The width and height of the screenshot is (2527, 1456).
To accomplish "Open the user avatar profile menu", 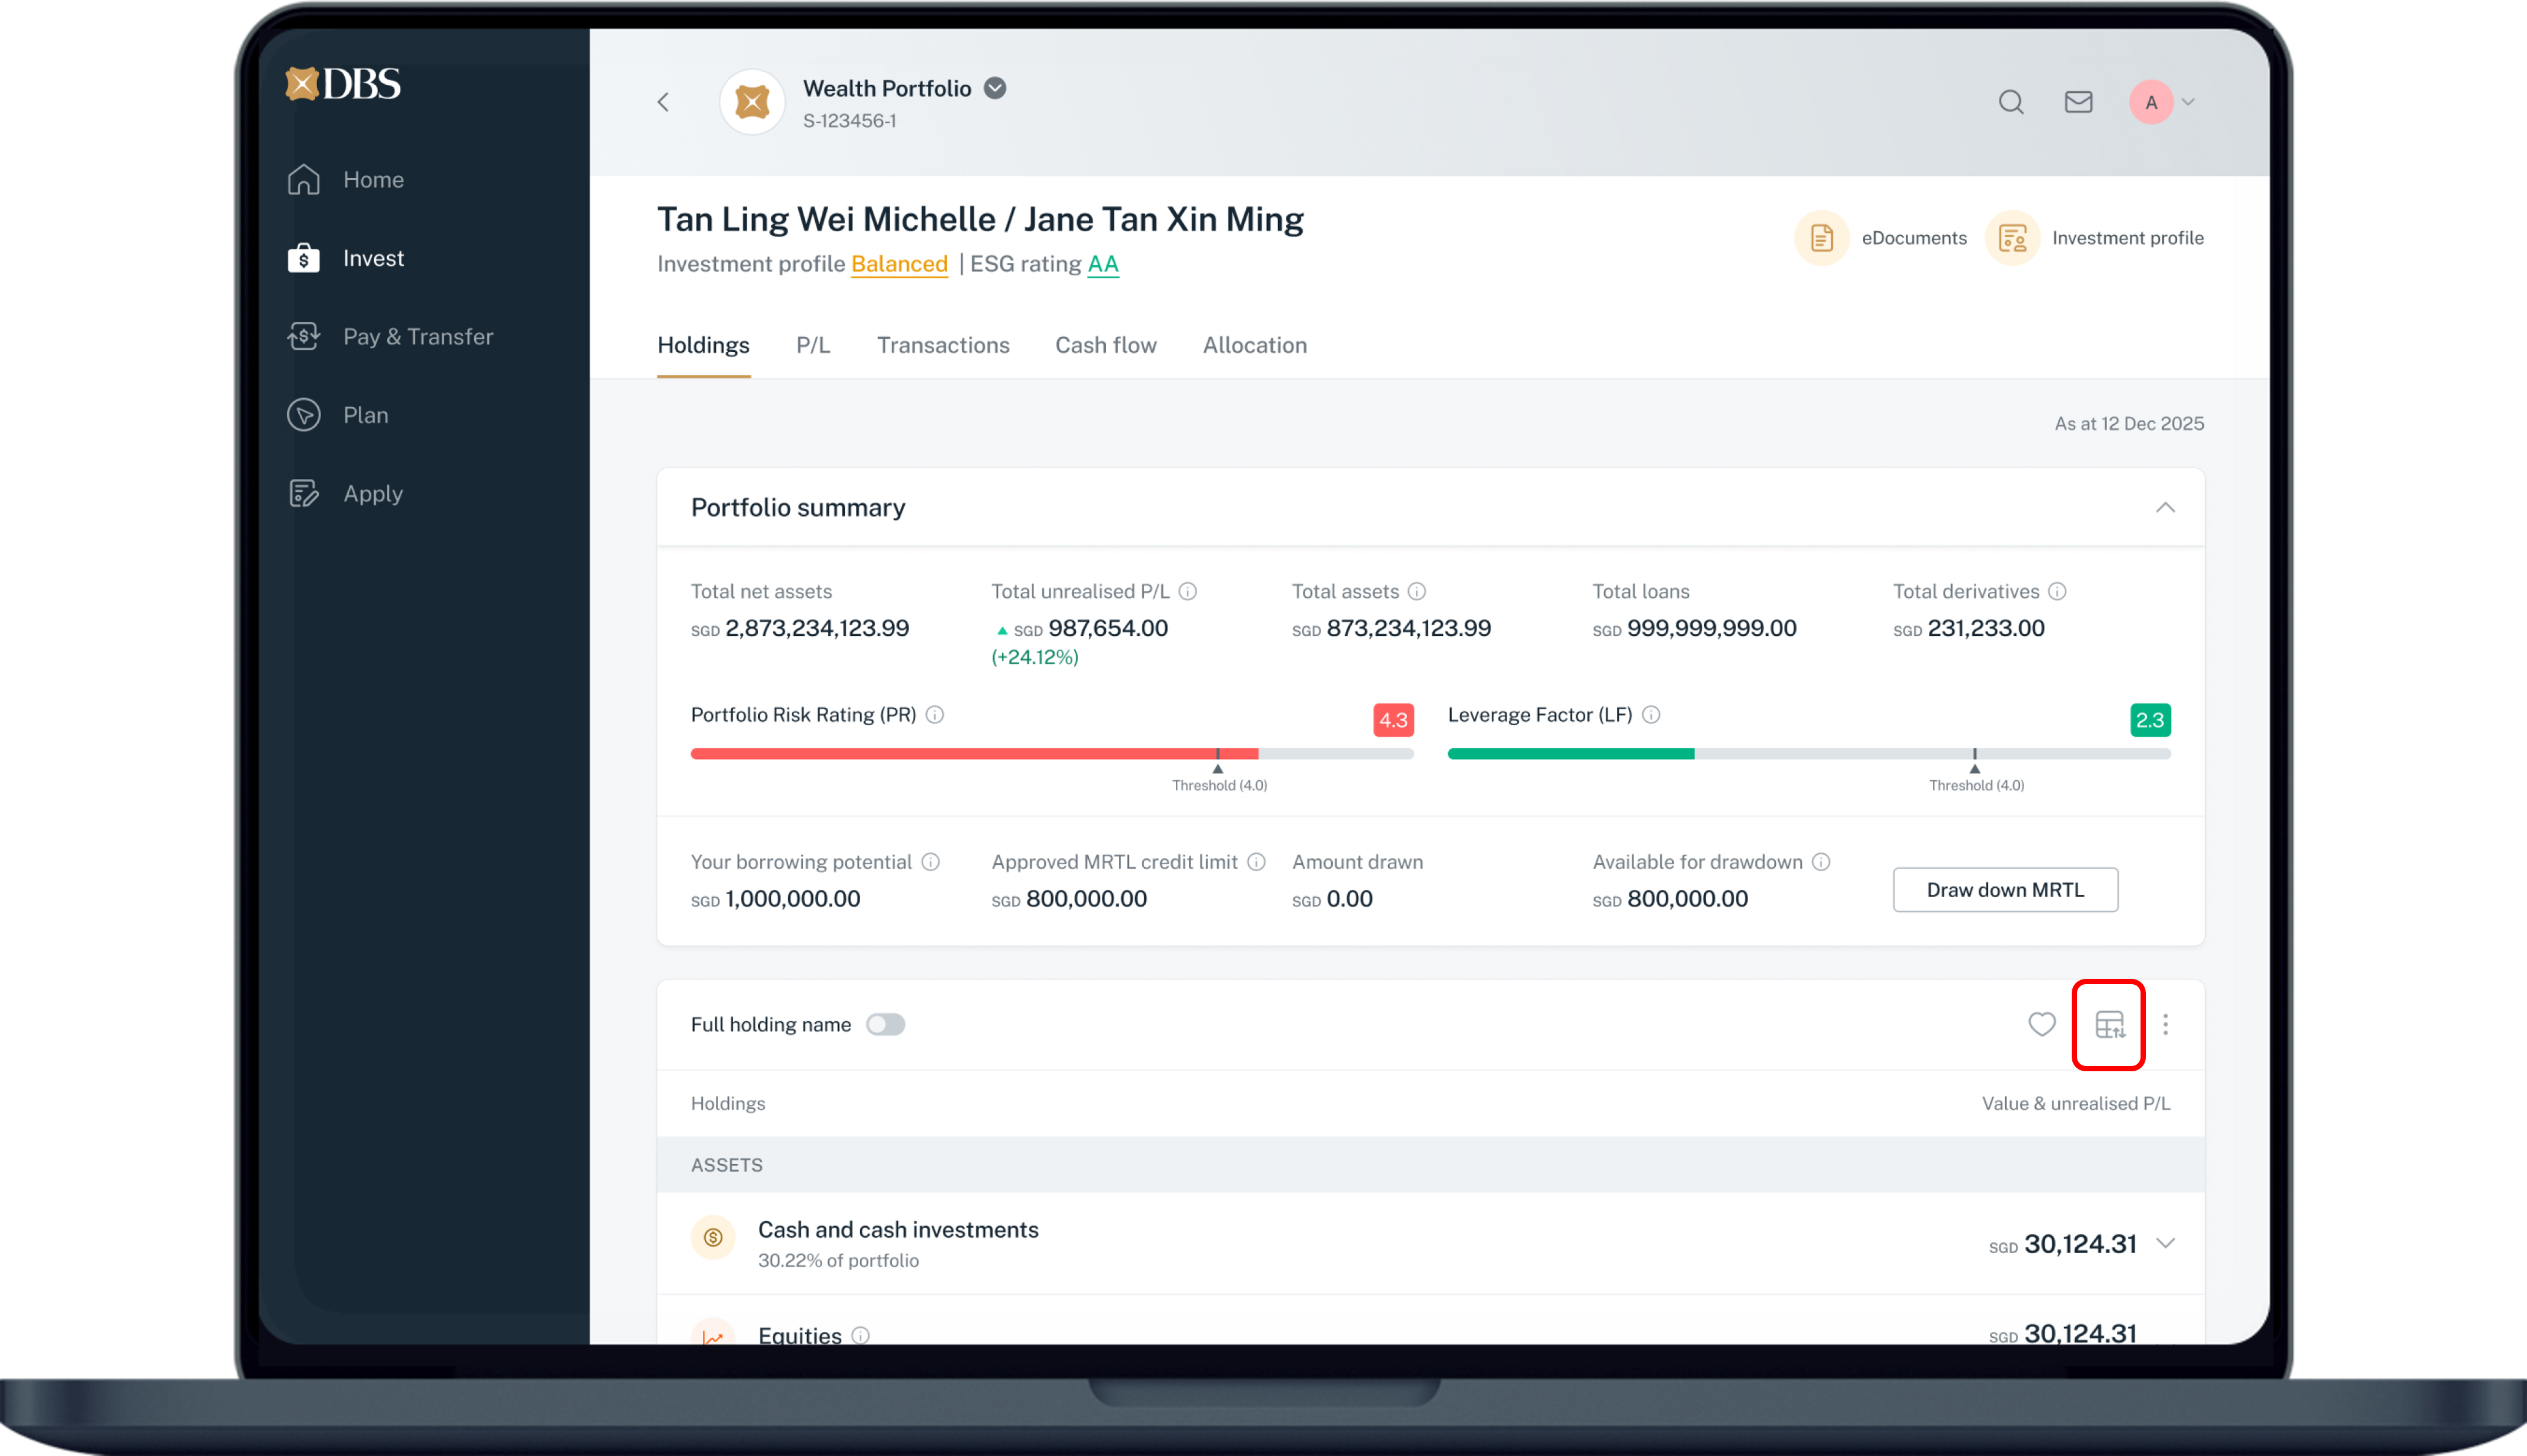I will tap(2152, 102).
